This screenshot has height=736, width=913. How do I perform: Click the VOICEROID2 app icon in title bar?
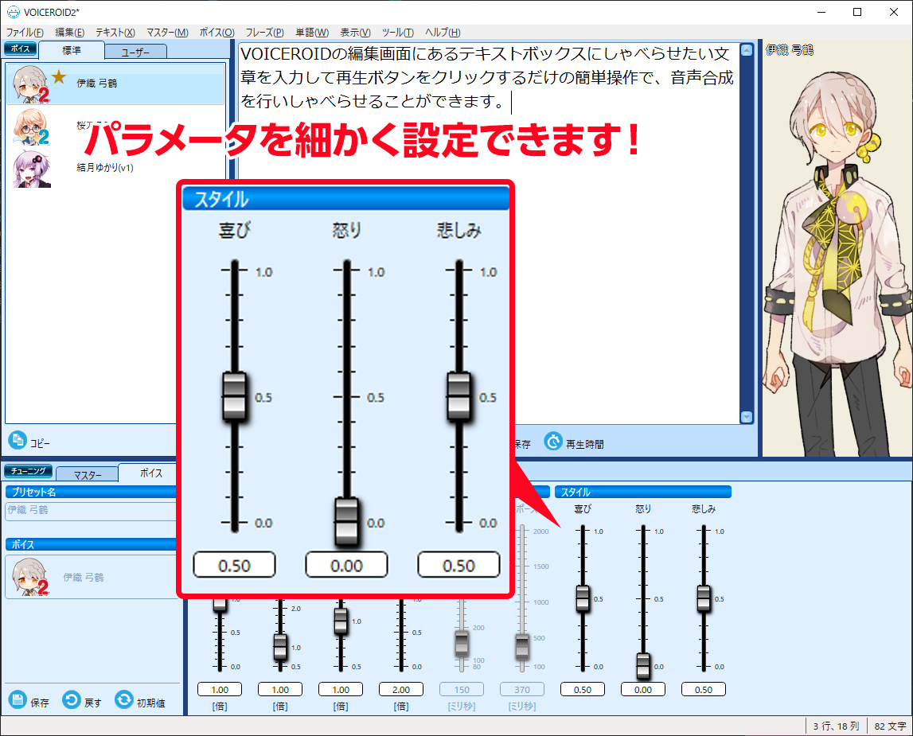point(13,12)
